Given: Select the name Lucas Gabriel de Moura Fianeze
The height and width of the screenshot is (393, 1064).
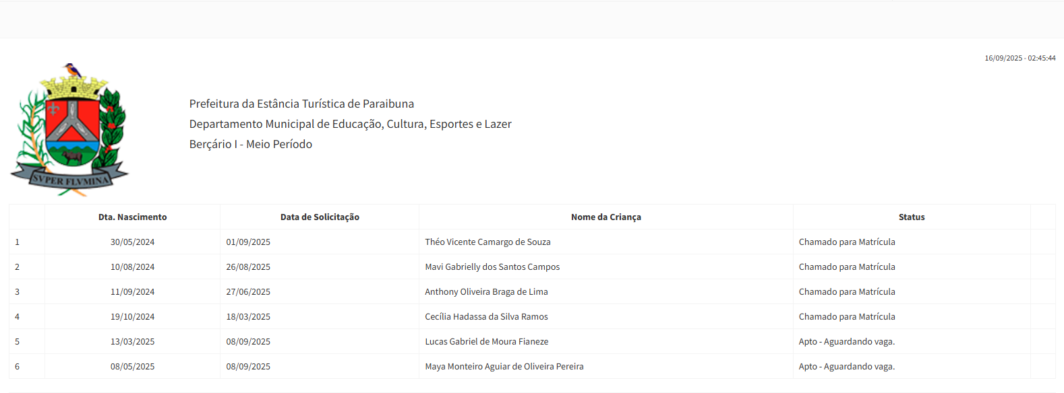Looking at the screenshot, I should (486, 342).
